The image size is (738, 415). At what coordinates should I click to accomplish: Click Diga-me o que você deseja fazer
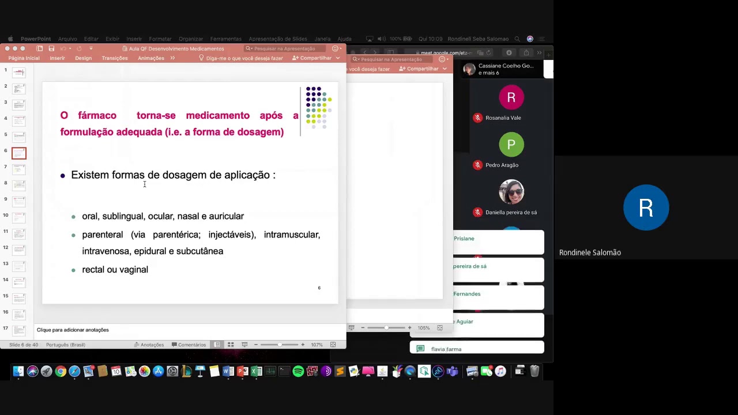tap(241, 58)
